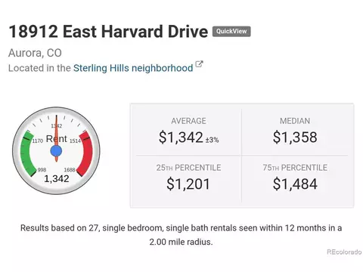
Task: Click the 75th Percentile $1,484 value
Action: [295, 184]
